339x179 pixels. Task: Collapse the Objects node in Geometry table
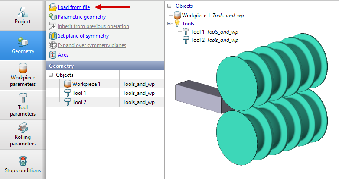coord(52,75)
